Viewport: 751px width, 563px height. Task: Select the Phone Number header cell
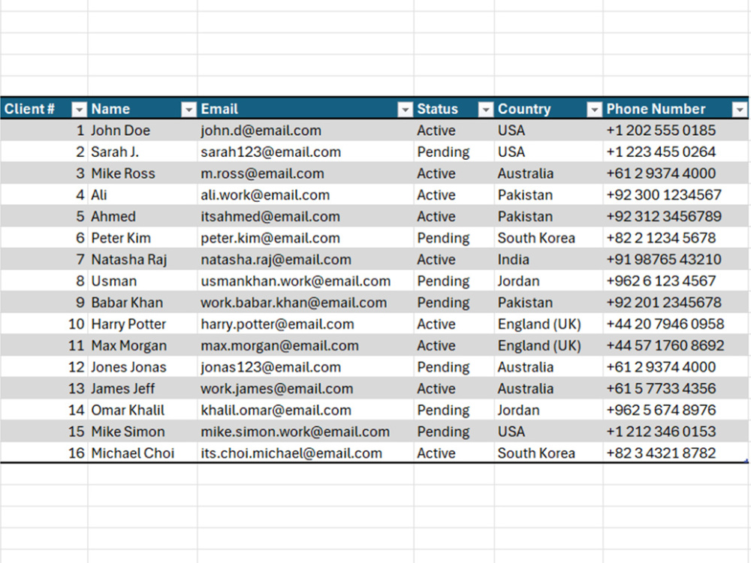[x=675, y=109]
